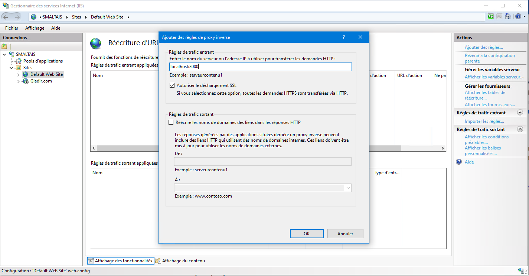Open the Fichier menu
The height and width of the screenshot is (276, 529).
[12, 28]
